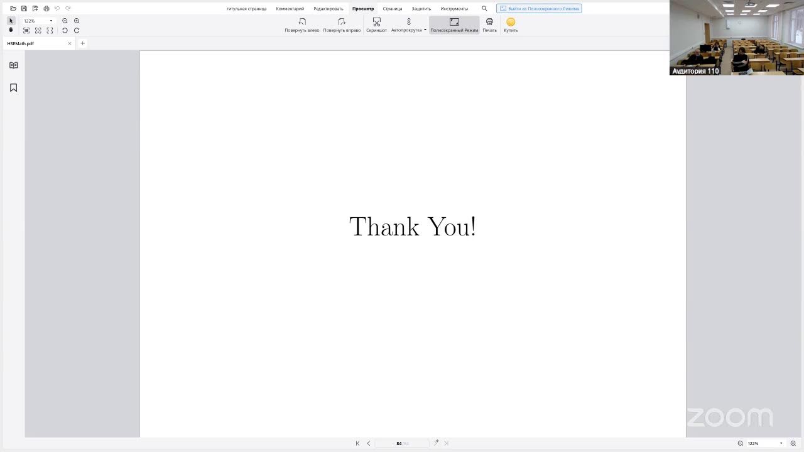804x452 pixels.
Task: Toggle Полноэкранный Режим
Action: point(454,25)
